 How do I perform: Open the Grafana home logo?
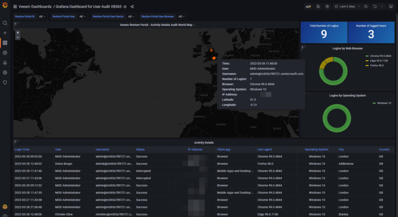[x=5, y=5]
